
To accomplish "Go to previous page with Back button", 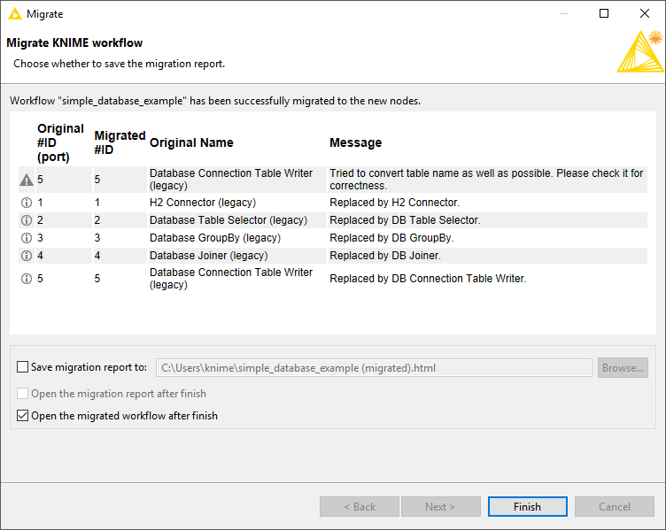I will tap(360, 507).
